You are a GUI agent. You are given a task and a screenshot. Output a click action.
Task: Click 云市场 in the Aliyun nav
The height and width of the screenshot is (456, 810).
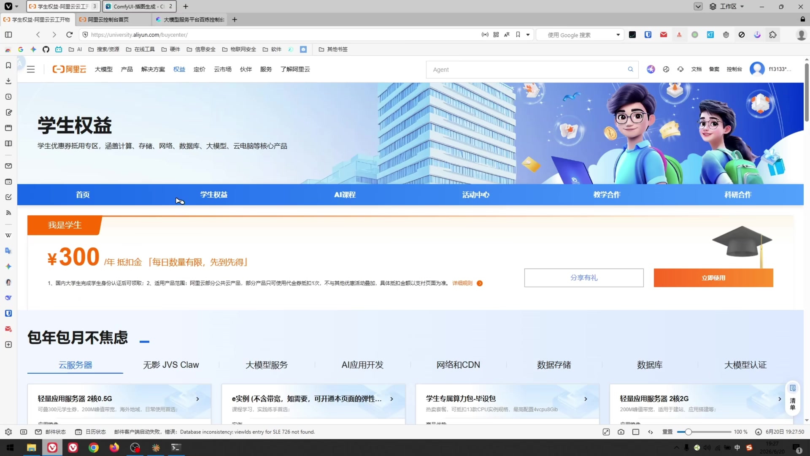(x=222, y=69)
